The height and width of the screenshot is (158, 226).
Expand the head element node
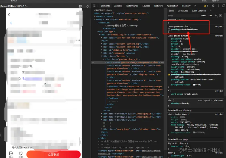coord(95,16)
